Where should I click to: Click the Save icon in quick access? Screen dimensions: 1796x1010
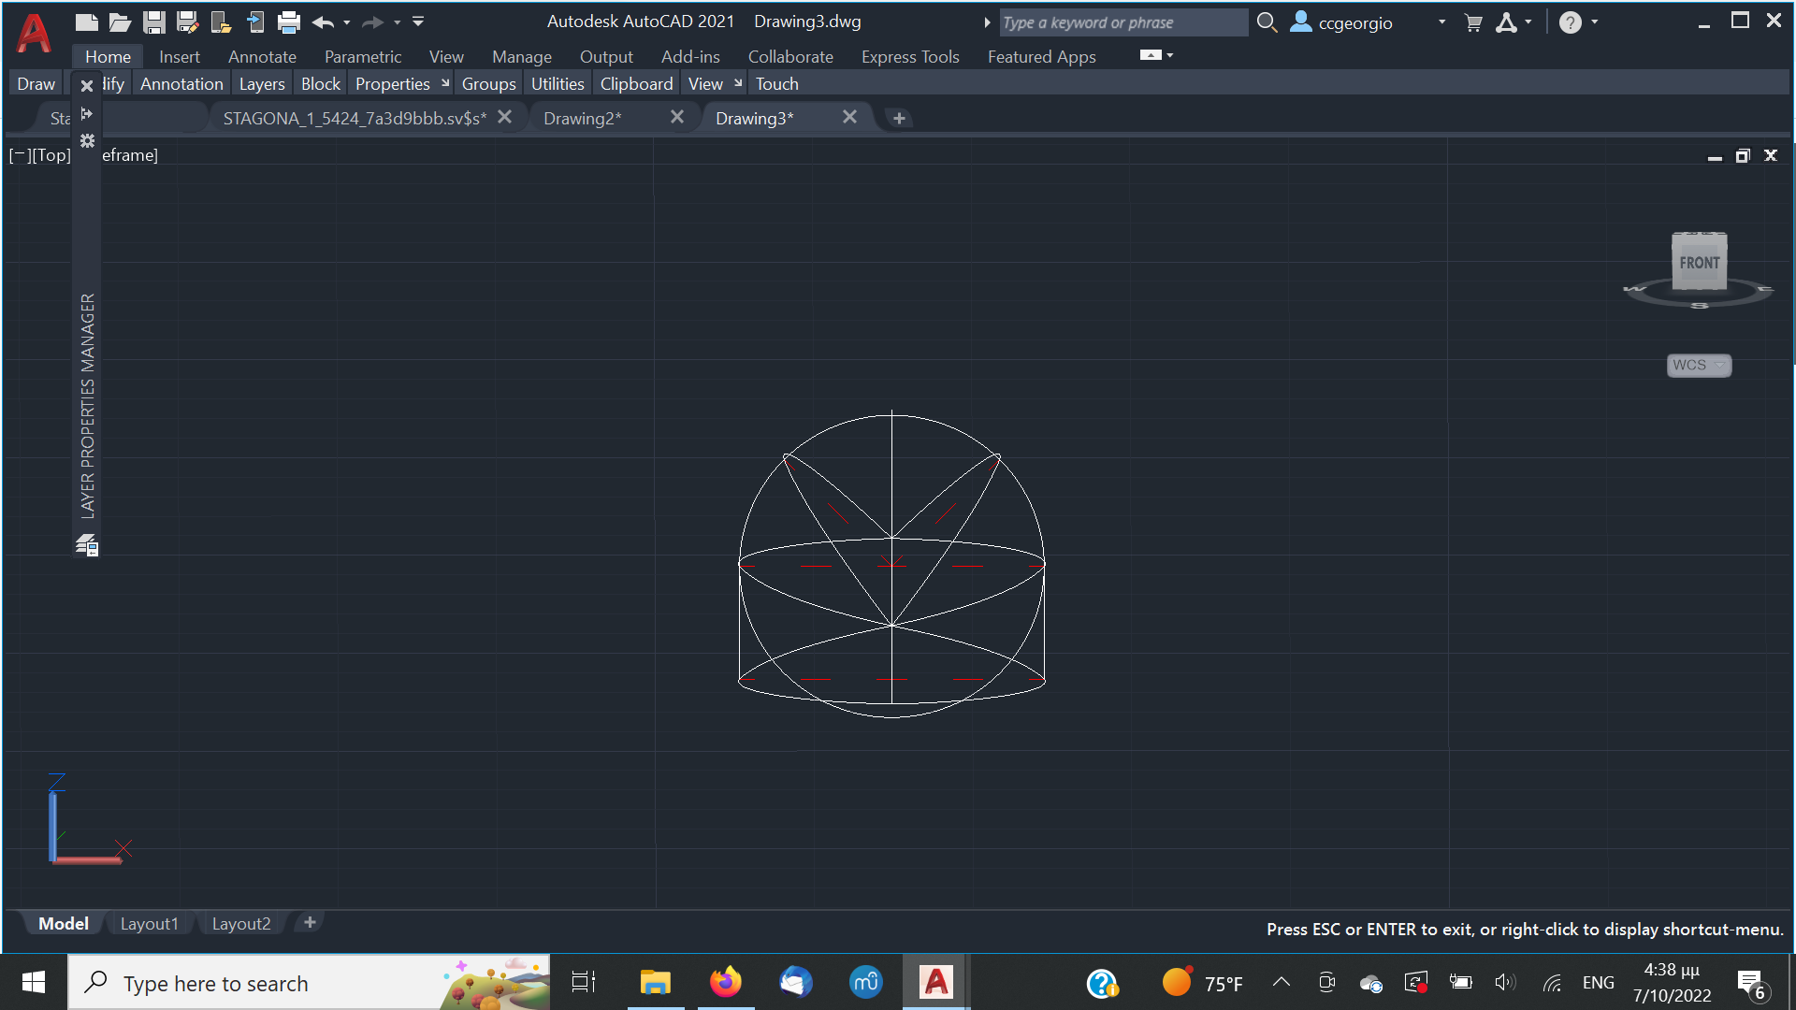(x=153, y=22)
